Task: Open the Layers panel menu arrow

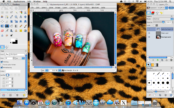Action: tap(172, 16)
